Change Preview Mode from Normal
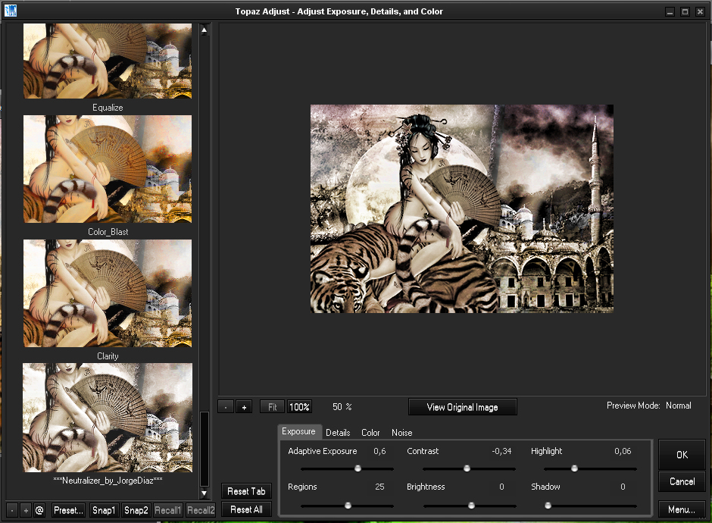This screenshot has height=523, width=712. point(679,406)
